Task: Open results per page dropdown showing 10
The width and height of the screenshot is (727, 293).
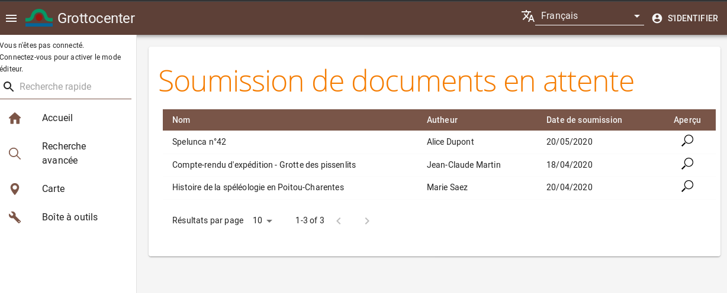Action: pos(263,220)
